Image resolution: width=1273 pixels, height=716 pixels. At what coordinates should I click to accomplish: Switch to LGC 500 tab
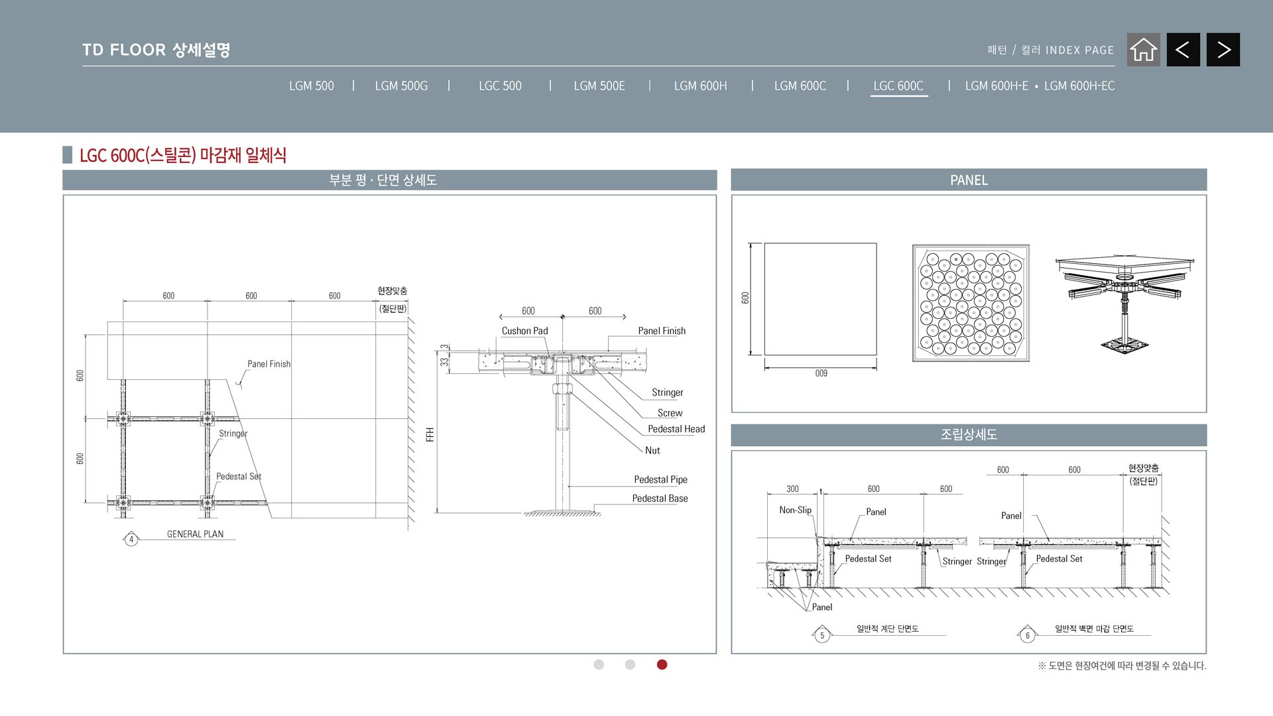click(500, 86)
